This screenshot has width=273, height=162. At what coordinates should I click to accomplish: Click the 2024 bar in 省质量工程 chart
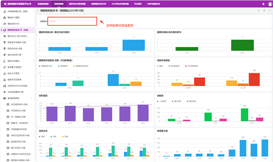coord(265,148)
